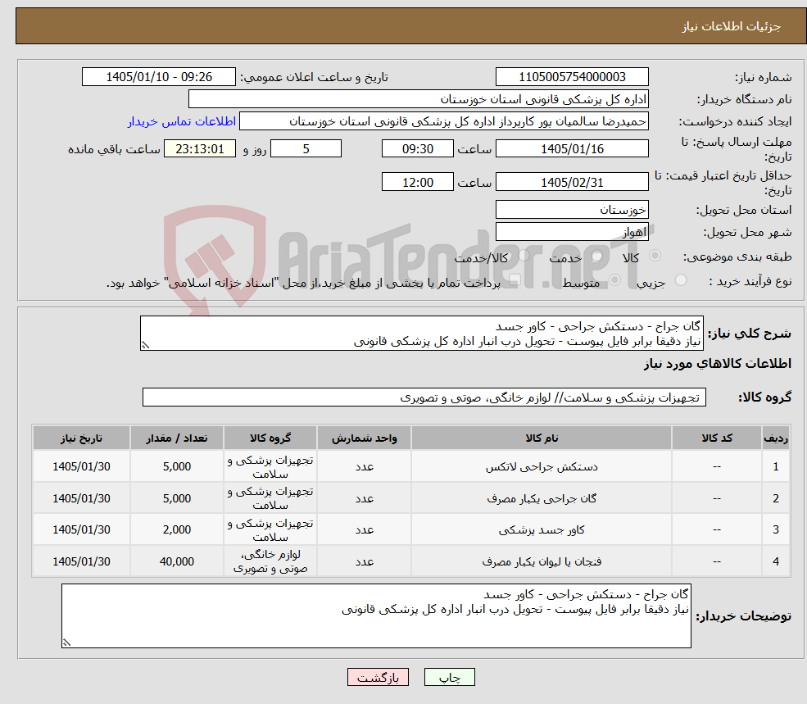The height and width of the screenshot is (704, 807).
Task: Click the remaining days field showing 5
Action: pyautogui.click(x=306, y=149)
